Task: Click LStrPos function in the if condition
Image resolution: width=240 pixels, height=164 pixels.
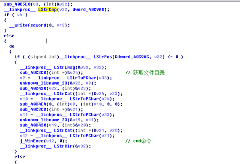Action: pyautogui.click(x=103, y=57)
